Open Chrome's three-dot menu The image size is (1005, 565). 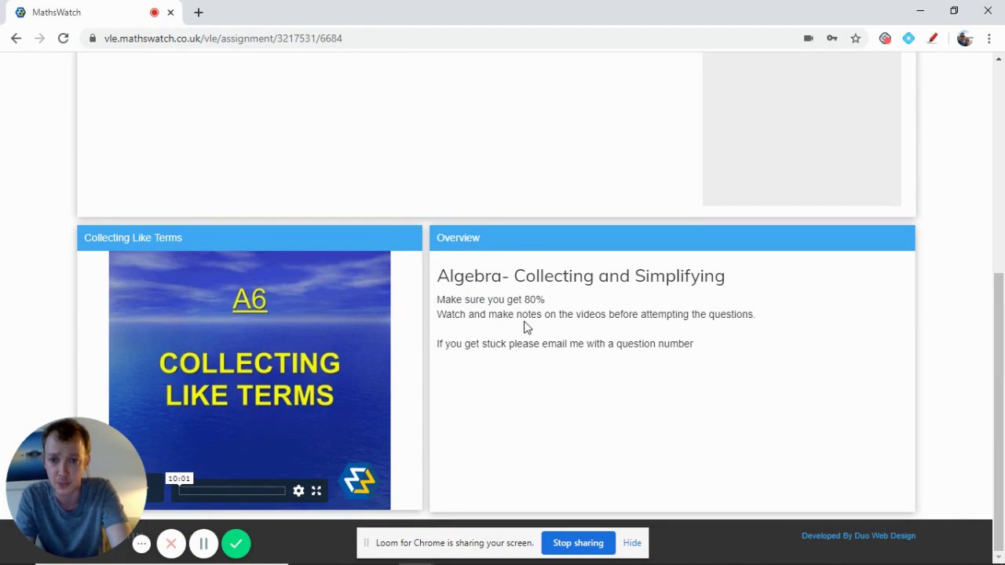pyautogui.click(x=989, y=38)
